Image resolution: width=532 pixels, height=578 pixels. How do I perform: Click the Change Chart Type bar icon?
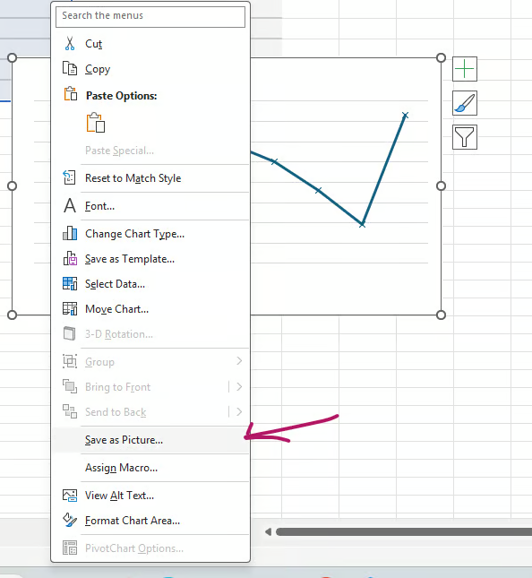[70, 233]
